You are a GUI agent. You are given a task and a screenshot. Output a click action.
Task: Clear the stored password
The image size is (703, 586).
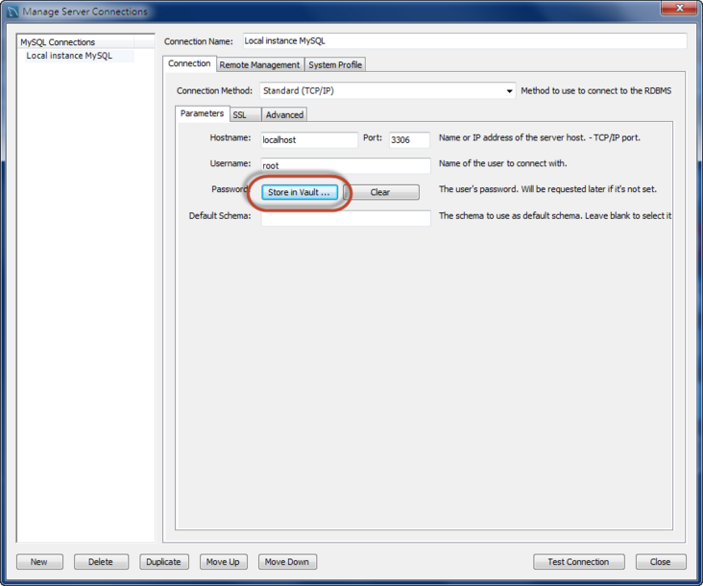[381, 192]
